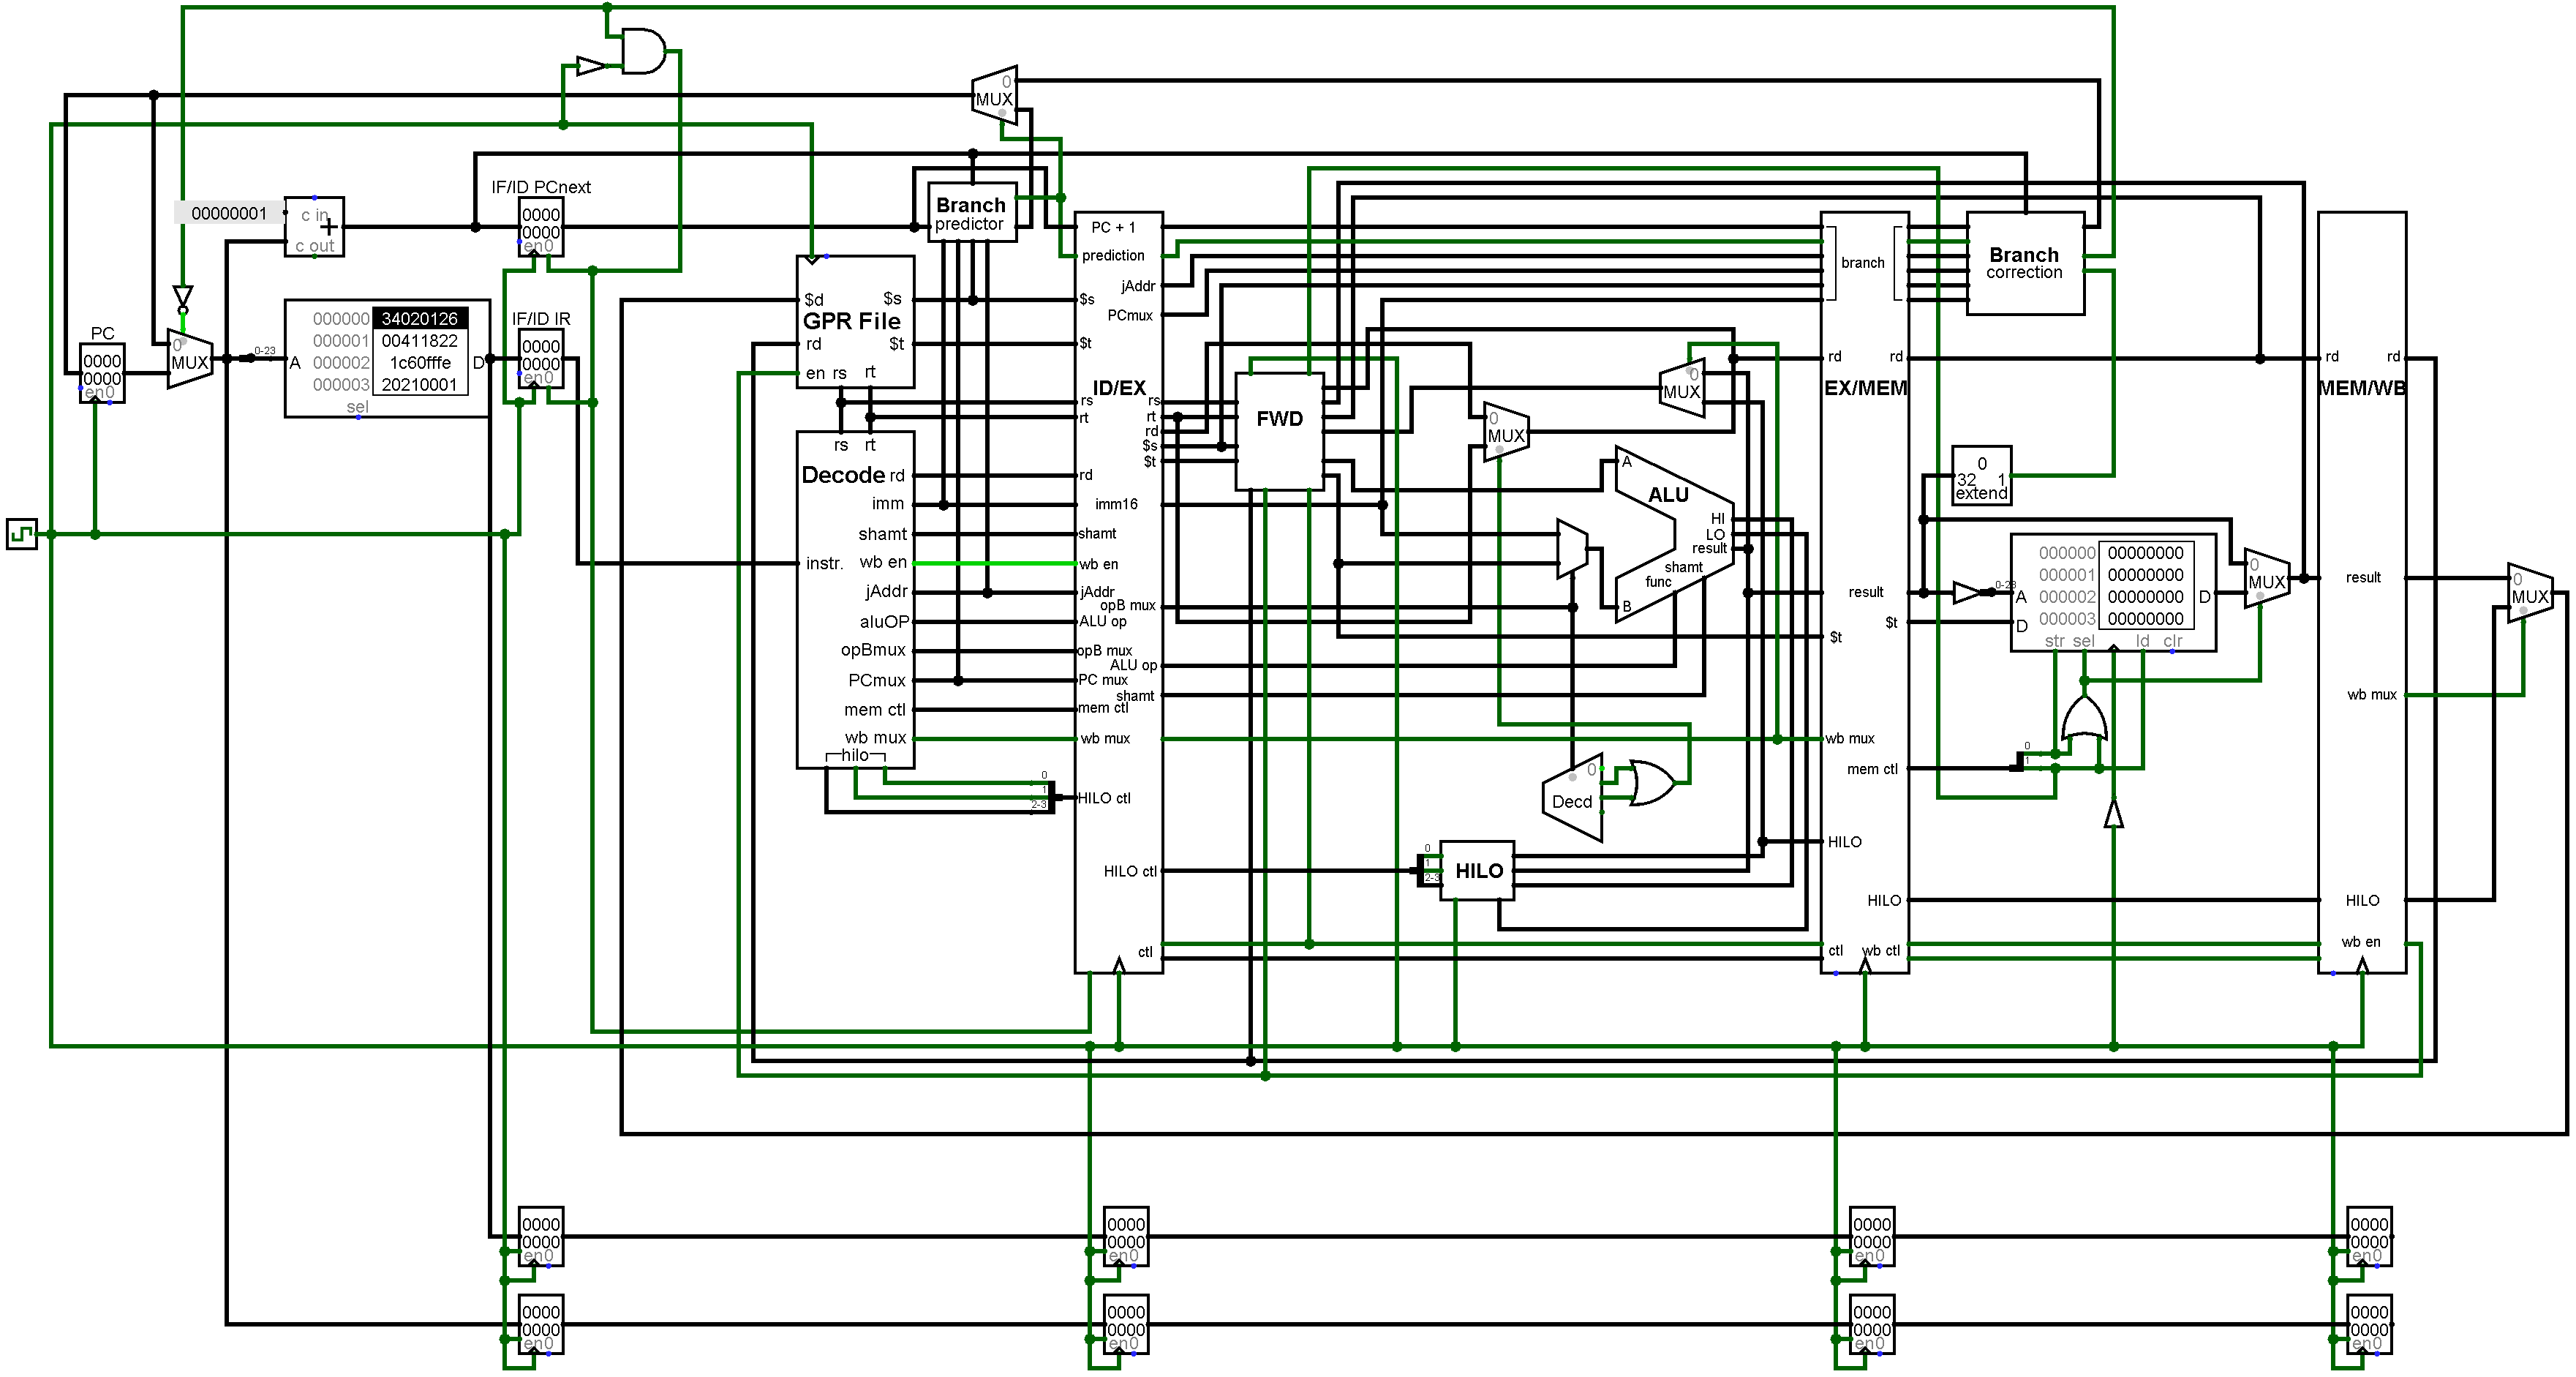This screenshot has width=2576, height=1377.
Task: Select the bit extender labeled 32 extend
Action: click(1981, 476)
